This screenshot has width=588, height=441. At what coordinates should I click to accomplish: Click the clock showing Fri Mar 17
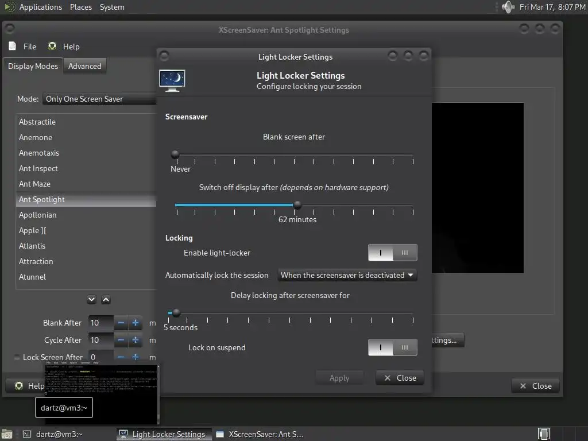[x=552, y=7]
